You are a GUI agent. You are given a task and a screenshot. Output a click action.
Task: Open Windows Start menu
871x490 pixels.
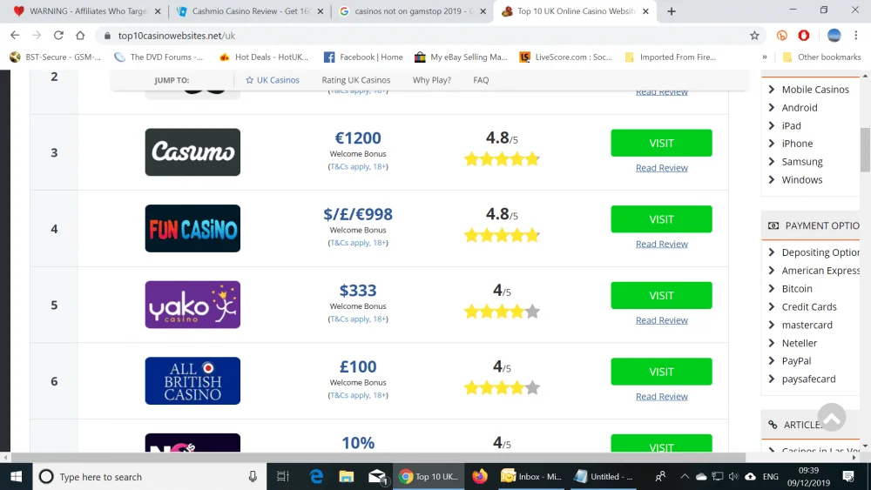coord(16,477)
